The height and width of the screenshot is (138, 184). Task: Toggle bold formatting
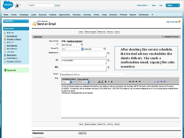(106, 82)
